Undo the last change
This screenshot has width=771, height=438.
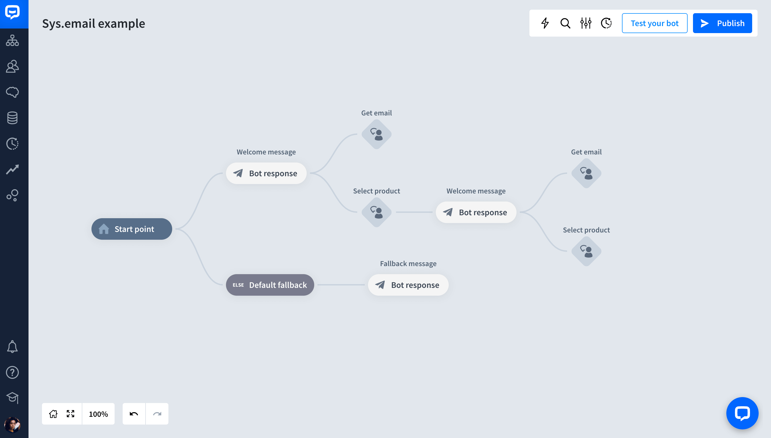click(x=134, y=414)
